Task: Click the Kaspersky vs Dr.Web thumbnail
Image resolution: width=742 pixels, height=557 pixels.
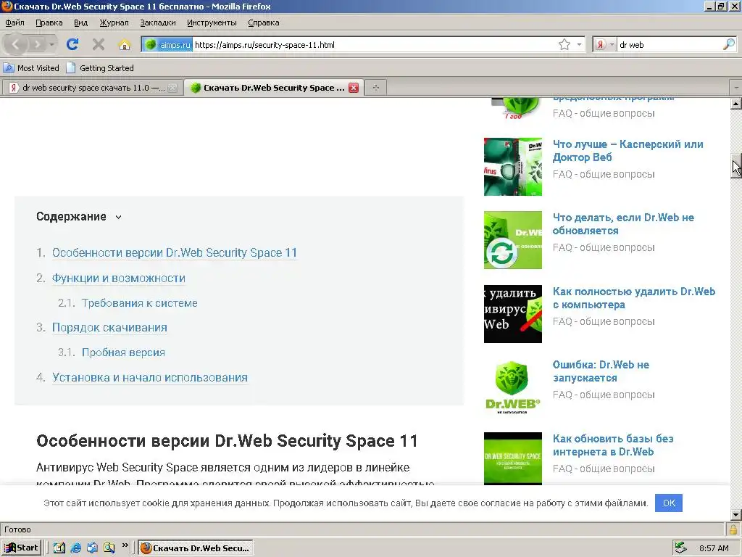Action: tap(512, 167)
